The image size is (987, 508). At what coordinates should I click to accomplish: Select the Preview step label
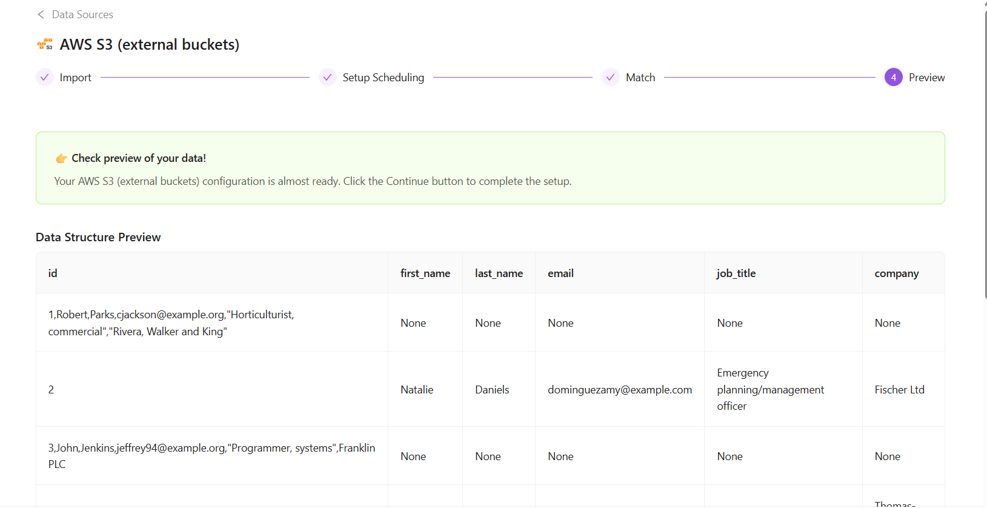926,78
